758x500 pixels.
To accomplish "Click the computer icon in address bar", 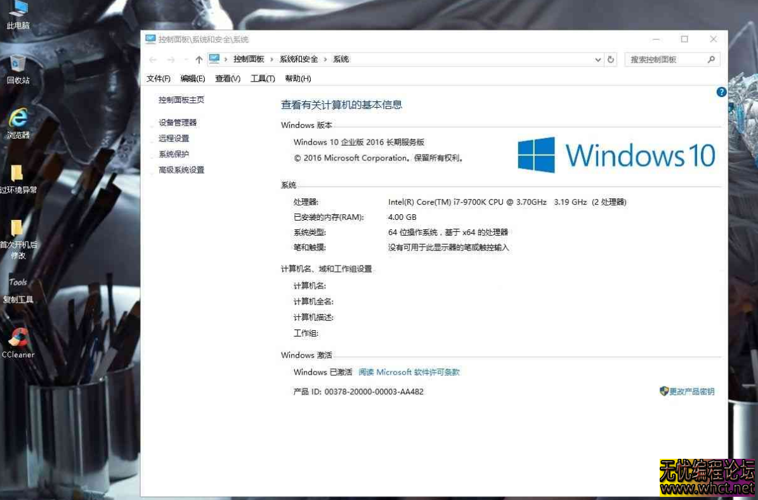I will coord(214,59).
